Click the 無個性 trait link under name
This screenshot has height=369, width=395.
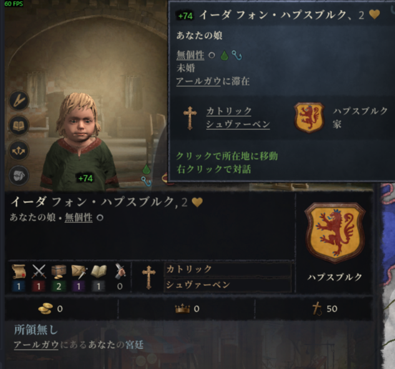tap(79, 217)
